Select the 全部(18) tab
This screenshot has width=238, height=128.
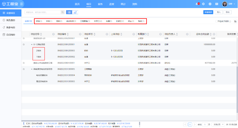(28, 21)
